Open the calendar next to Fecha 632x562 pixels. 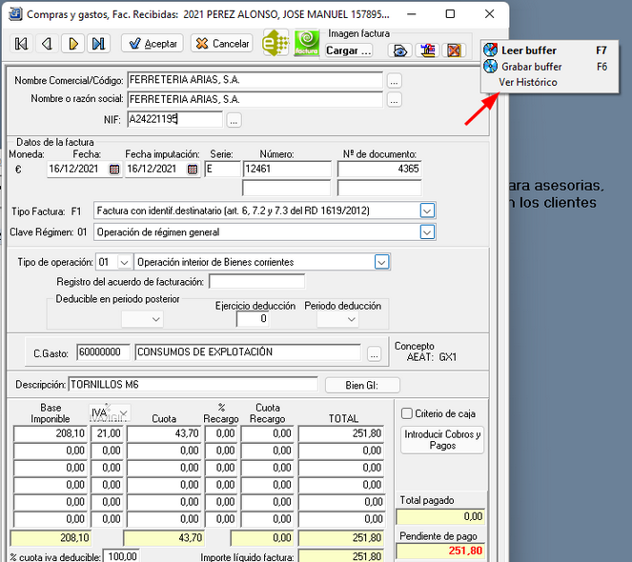pos(114,169)
